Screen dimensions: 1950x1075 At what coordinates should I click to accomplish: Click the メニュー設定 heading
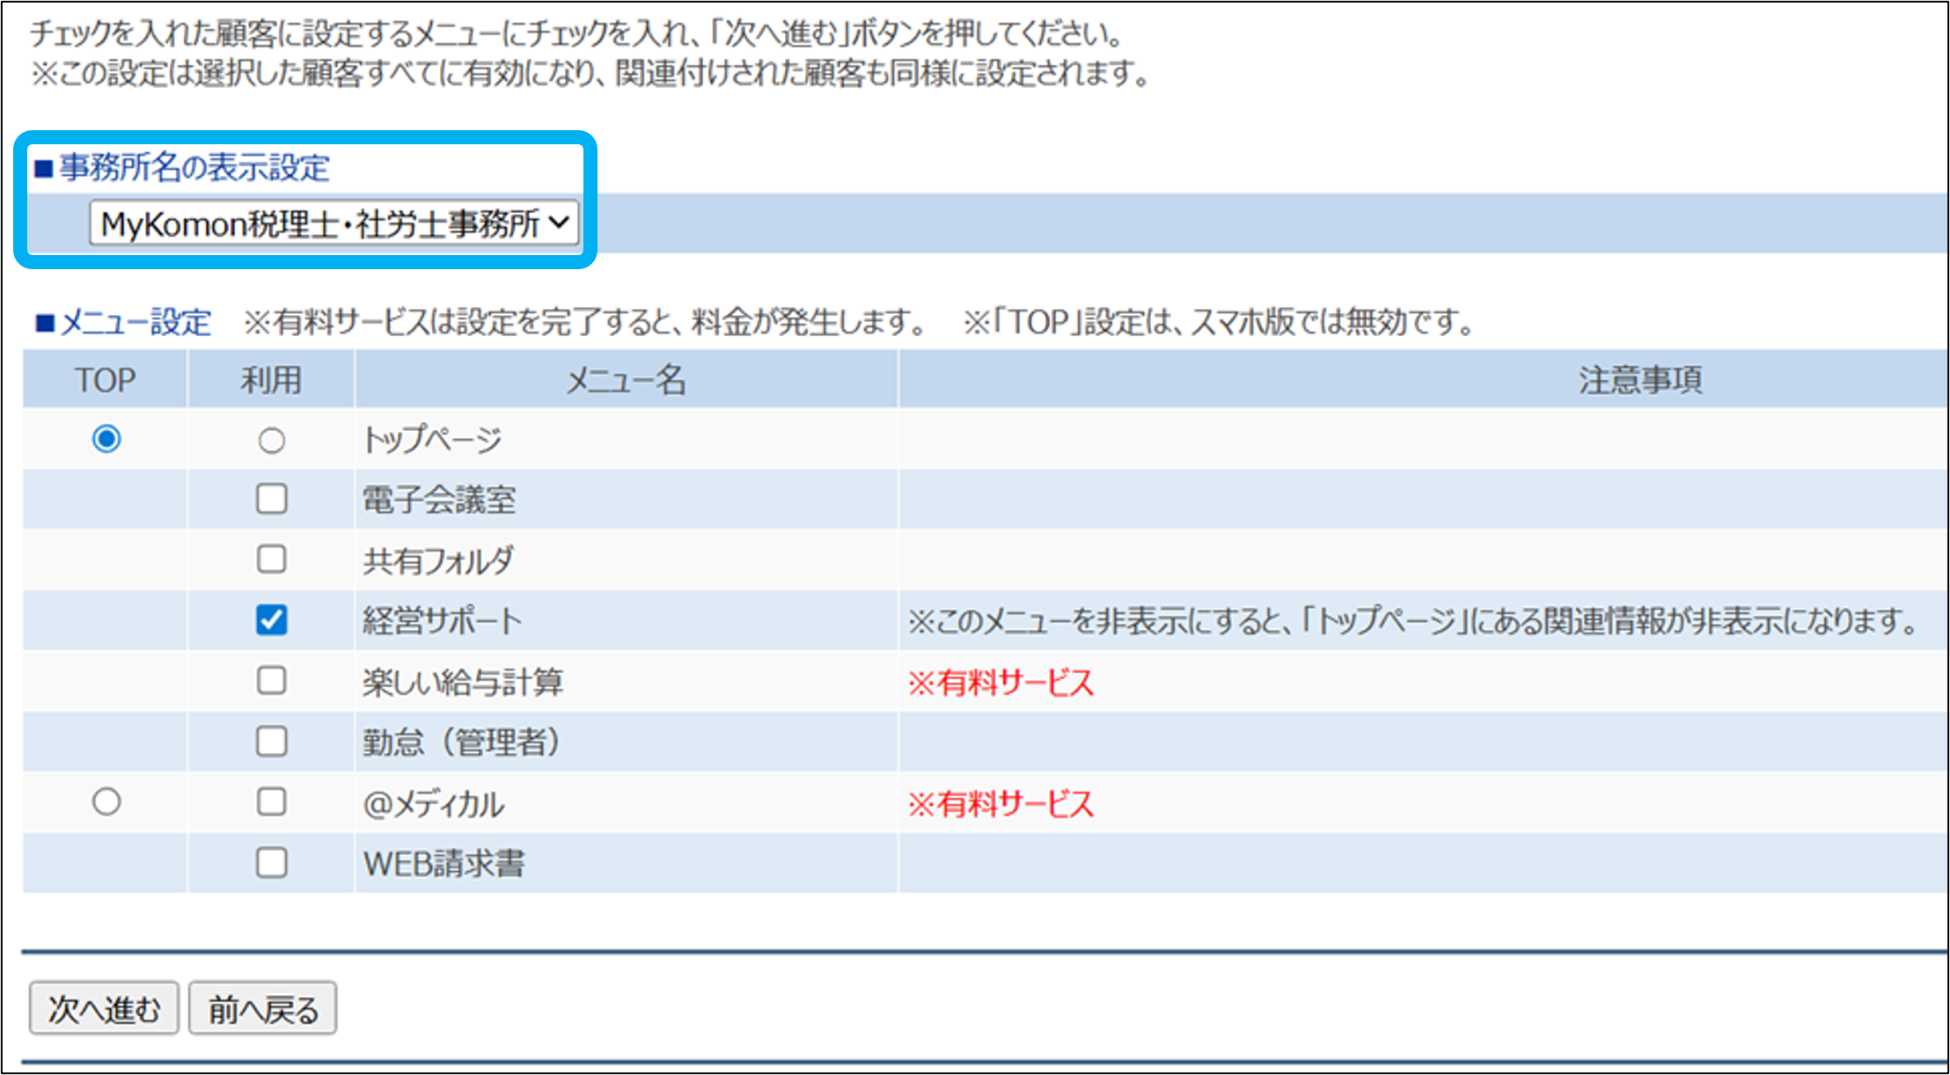(122, 322)
